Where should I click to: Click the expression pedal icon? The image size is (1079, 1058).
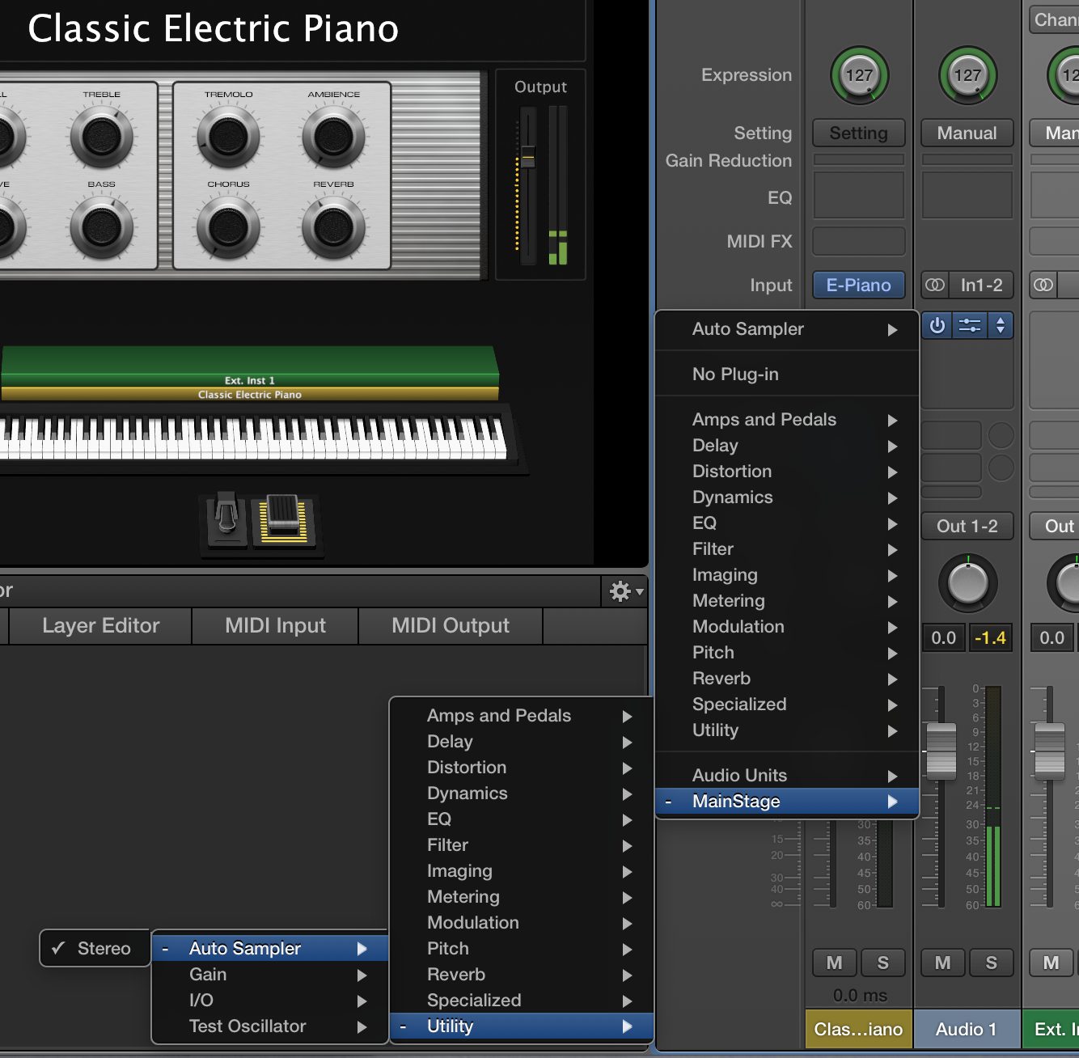point(283,520)
